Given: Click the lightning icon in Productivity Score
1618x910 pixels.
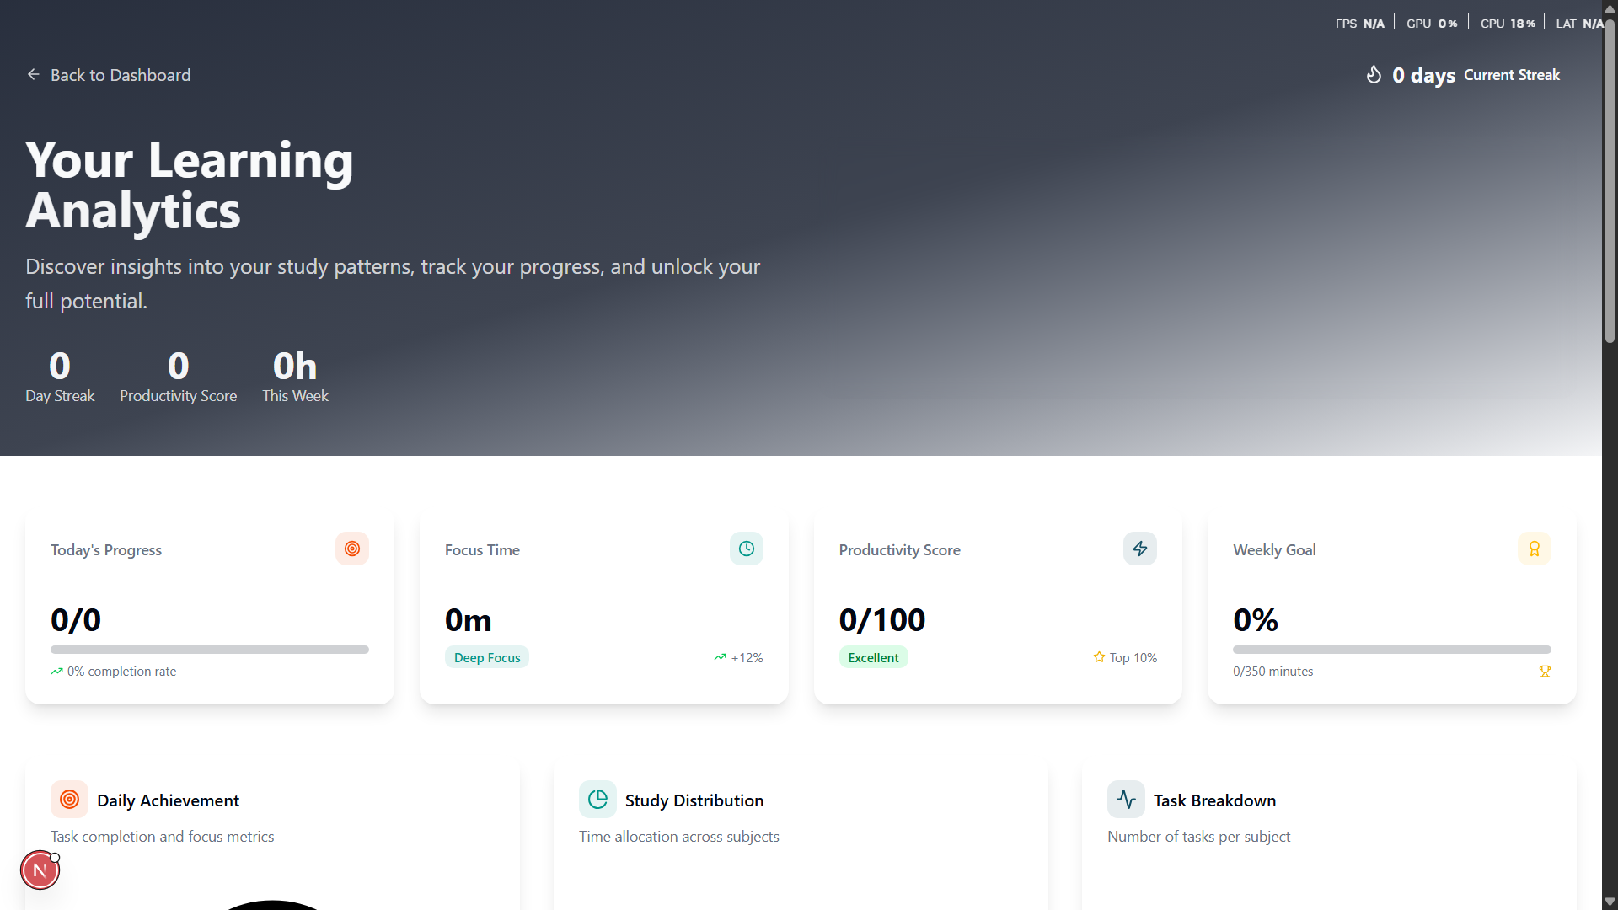Looking at the screenshot, I should tap(1139, 549).
